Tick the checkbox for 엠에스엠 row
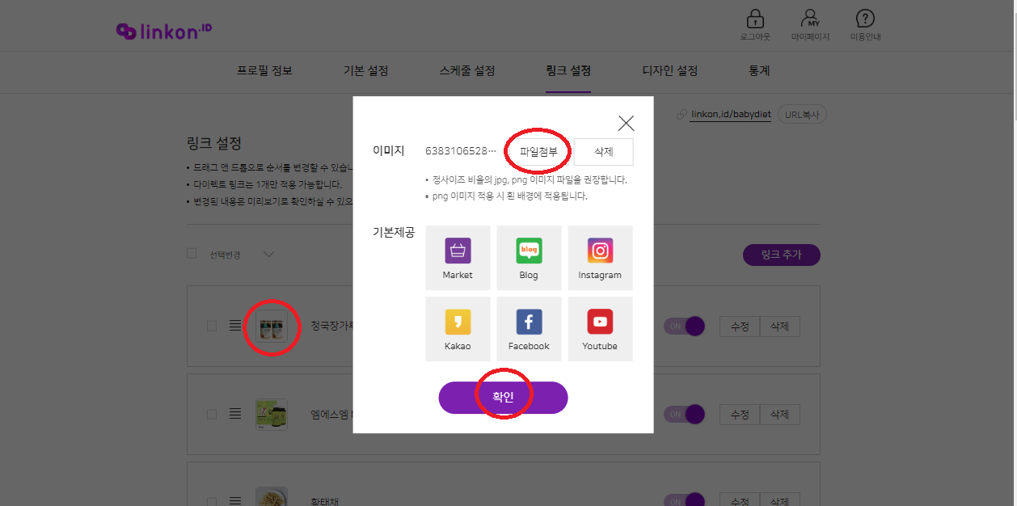This screenshot has height=506, width=1017. tap(212, 414)
